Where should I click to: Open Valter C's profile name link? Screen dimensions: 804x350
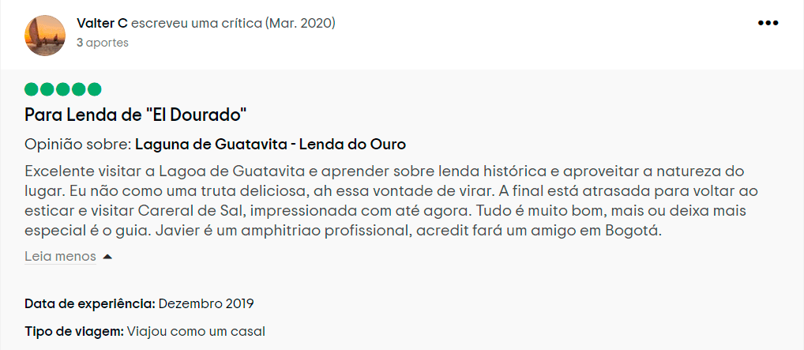click(x=102, y=23)
